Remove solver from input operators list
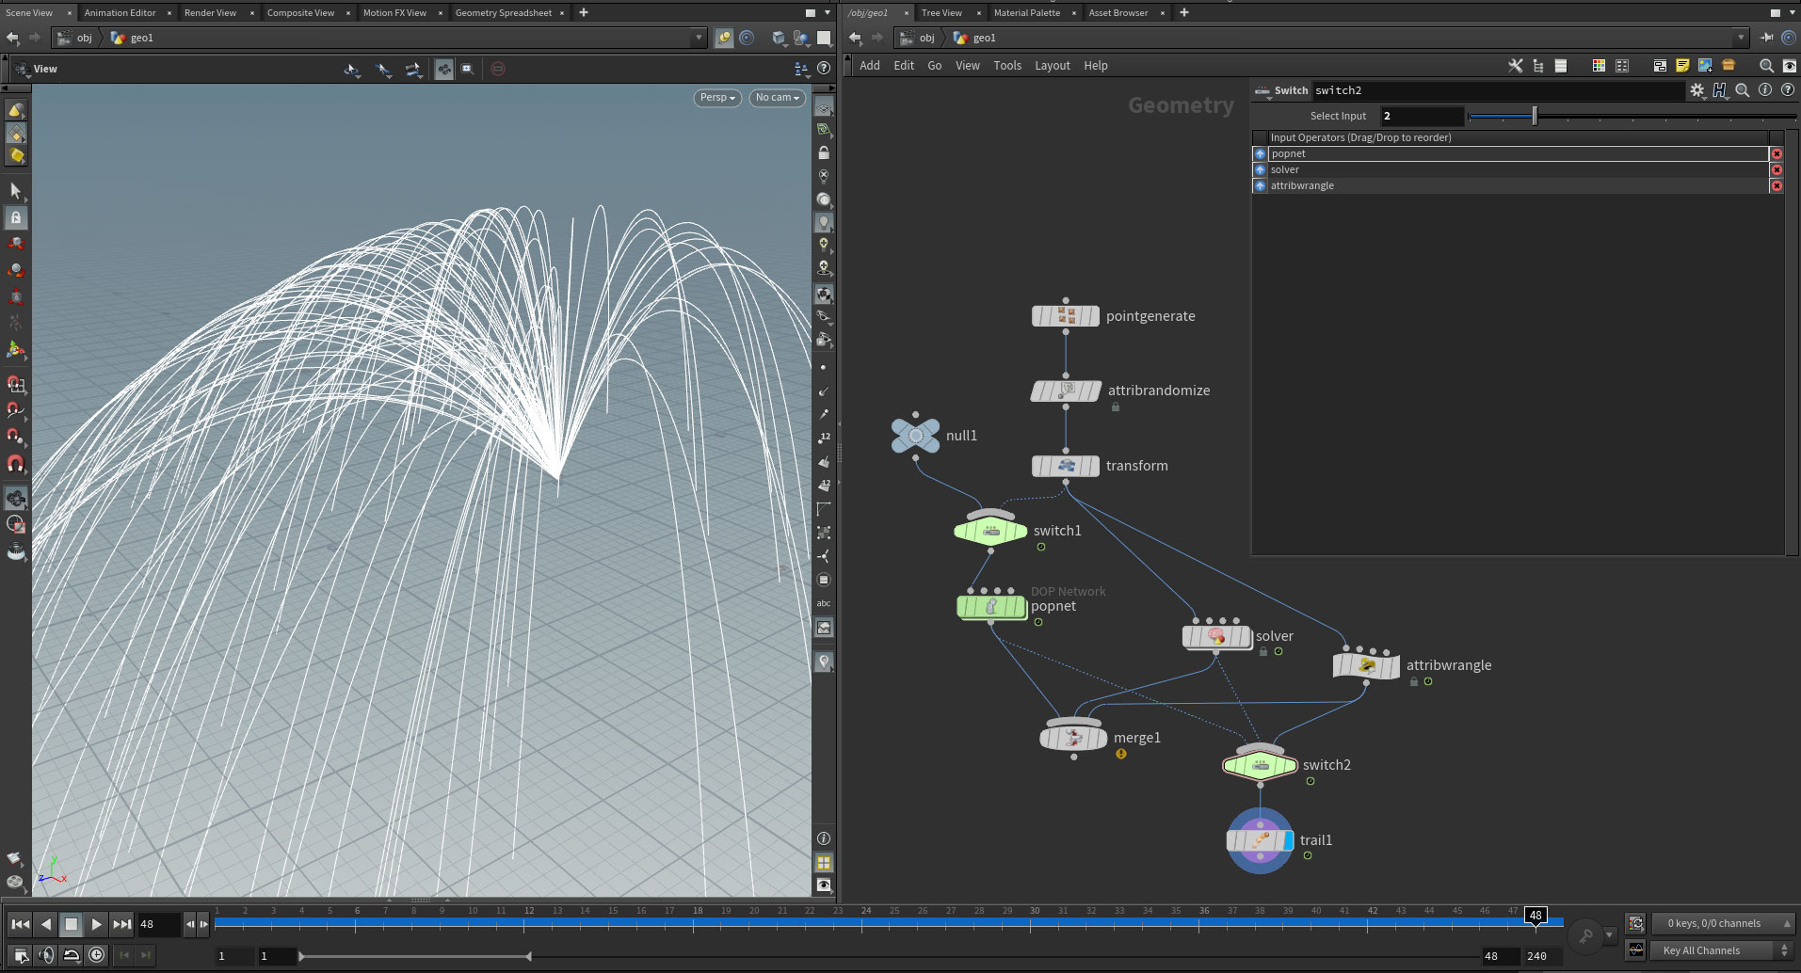The height and width of the screenshot is (973, 1801). (1777, 170)
